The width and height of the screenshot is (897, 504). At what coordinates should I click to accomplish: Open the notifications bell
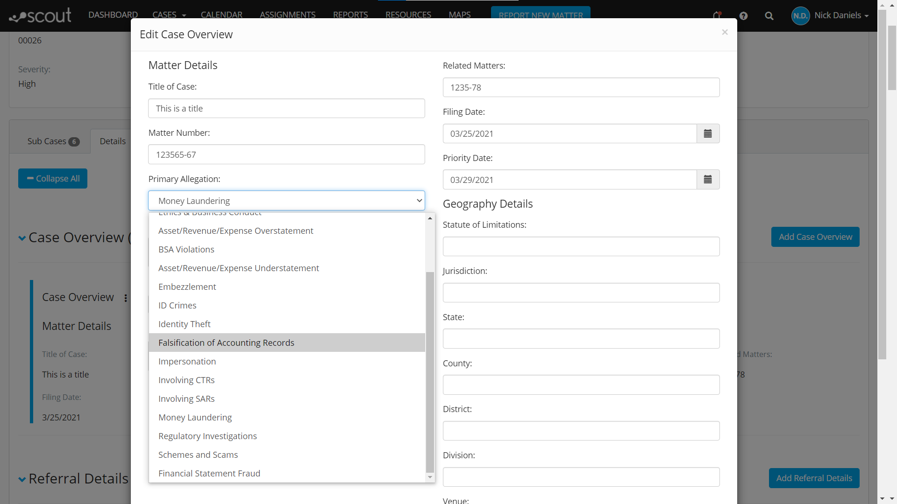point(717,15)
